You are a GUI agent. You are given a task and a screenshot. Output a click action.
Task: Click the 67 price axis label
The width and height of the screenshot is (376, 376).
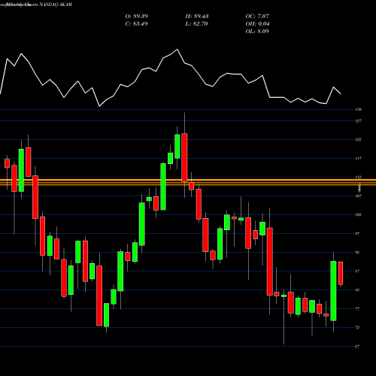(357, 347)
